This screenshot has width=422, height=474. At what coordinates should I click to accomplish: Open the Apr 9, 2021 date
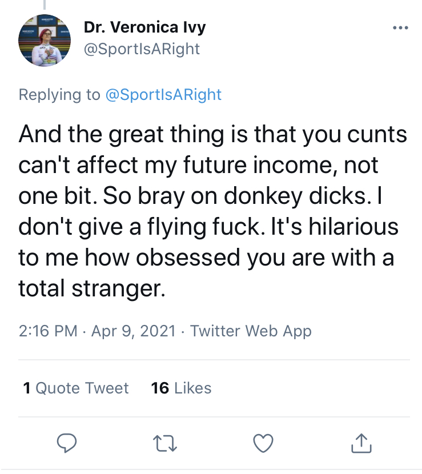coord(133,331)
